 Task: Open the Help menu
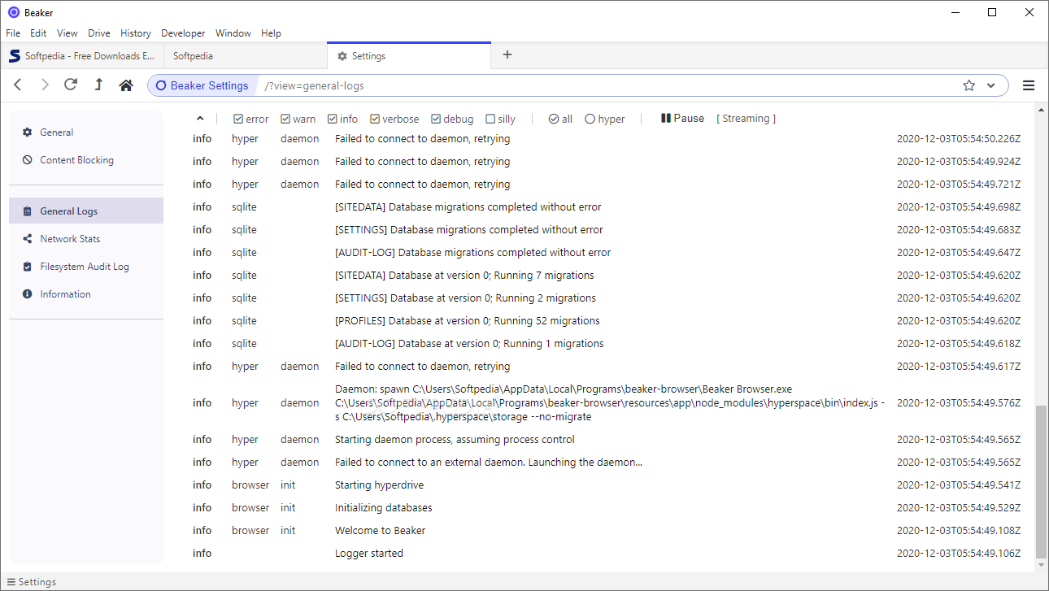click(x=271, y=33)
